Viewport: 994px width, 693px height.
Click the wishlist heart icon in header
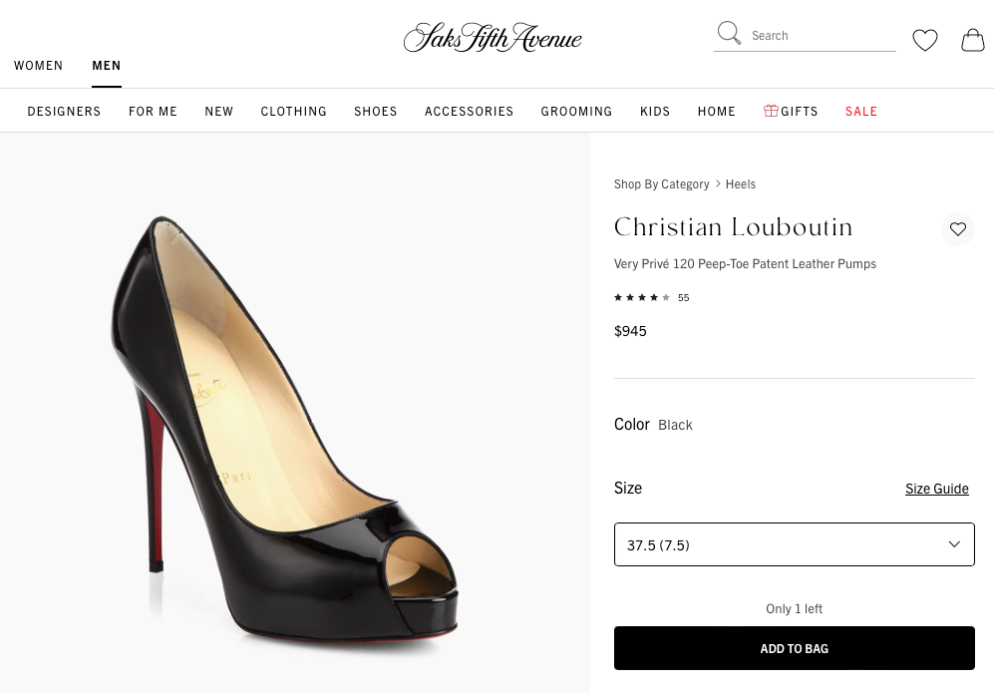click(x=925, y=40)
